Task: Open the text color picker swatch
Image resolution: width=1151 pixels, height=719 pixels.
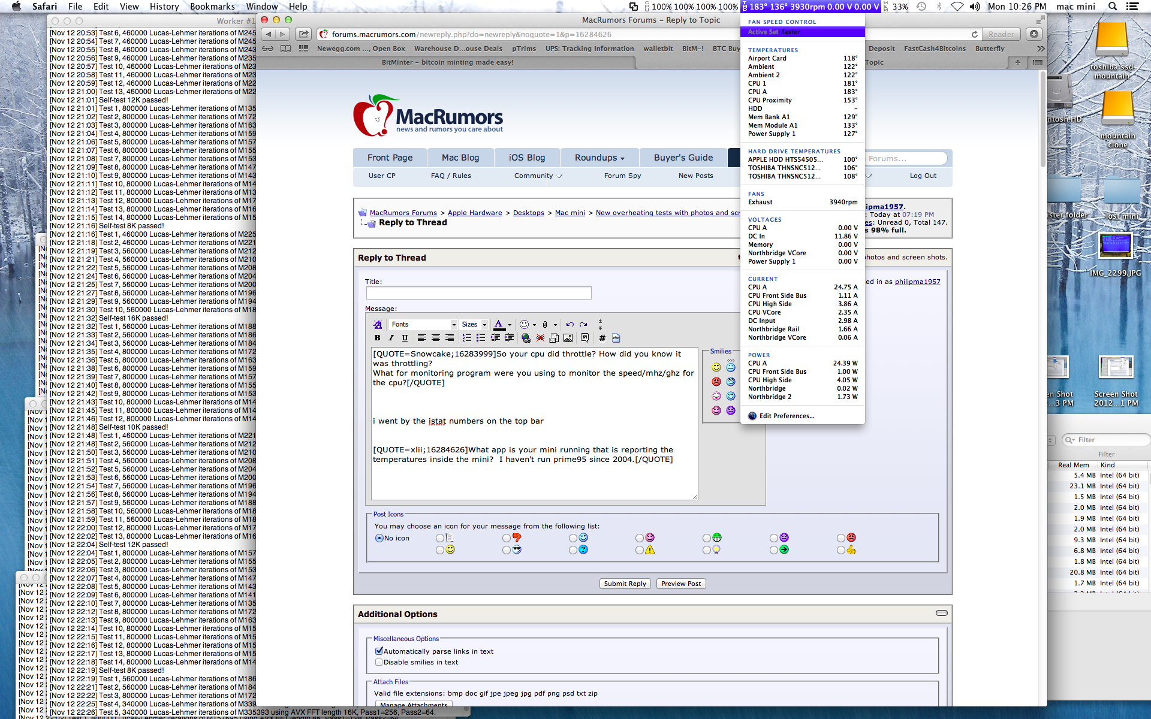Action: coord(499,324)
